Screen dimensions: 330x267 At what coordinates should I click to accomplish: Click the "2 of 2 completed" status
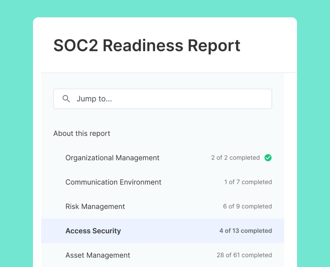click(235, 158)
